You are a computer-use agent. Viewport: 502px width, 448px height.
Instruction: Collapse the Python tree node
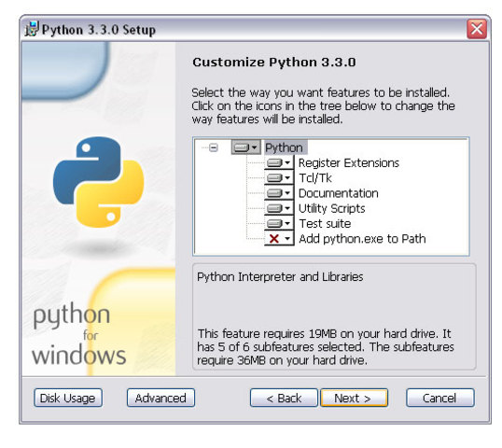pyautogui.click(x=214, y=147)
